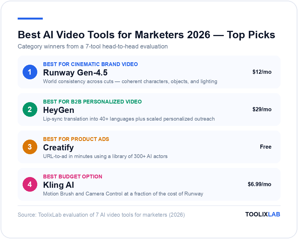
Task: Click the '$6.99/mo' price
Action: click(259, 184)
